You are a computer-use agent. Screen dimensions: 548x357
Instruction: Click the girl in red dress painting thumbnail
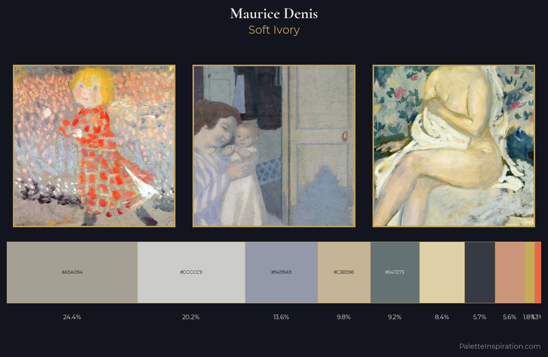point(94,146)
